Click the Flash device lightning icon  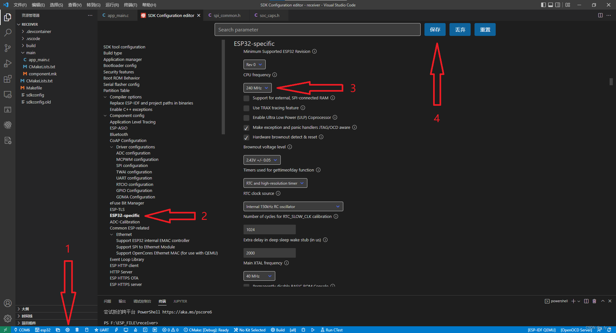click(116, 330)
